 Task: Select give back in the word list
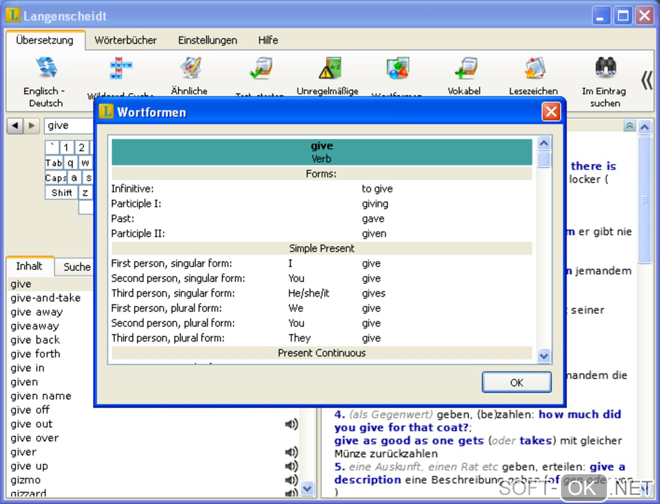pos(36,339)
